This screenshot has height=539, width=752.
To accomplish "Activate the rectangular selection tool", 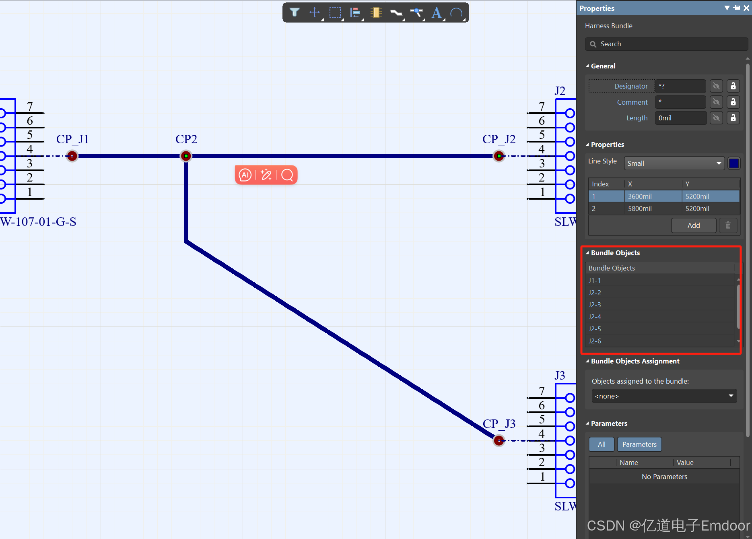I will pyautogui.click(x=335, y=12).
